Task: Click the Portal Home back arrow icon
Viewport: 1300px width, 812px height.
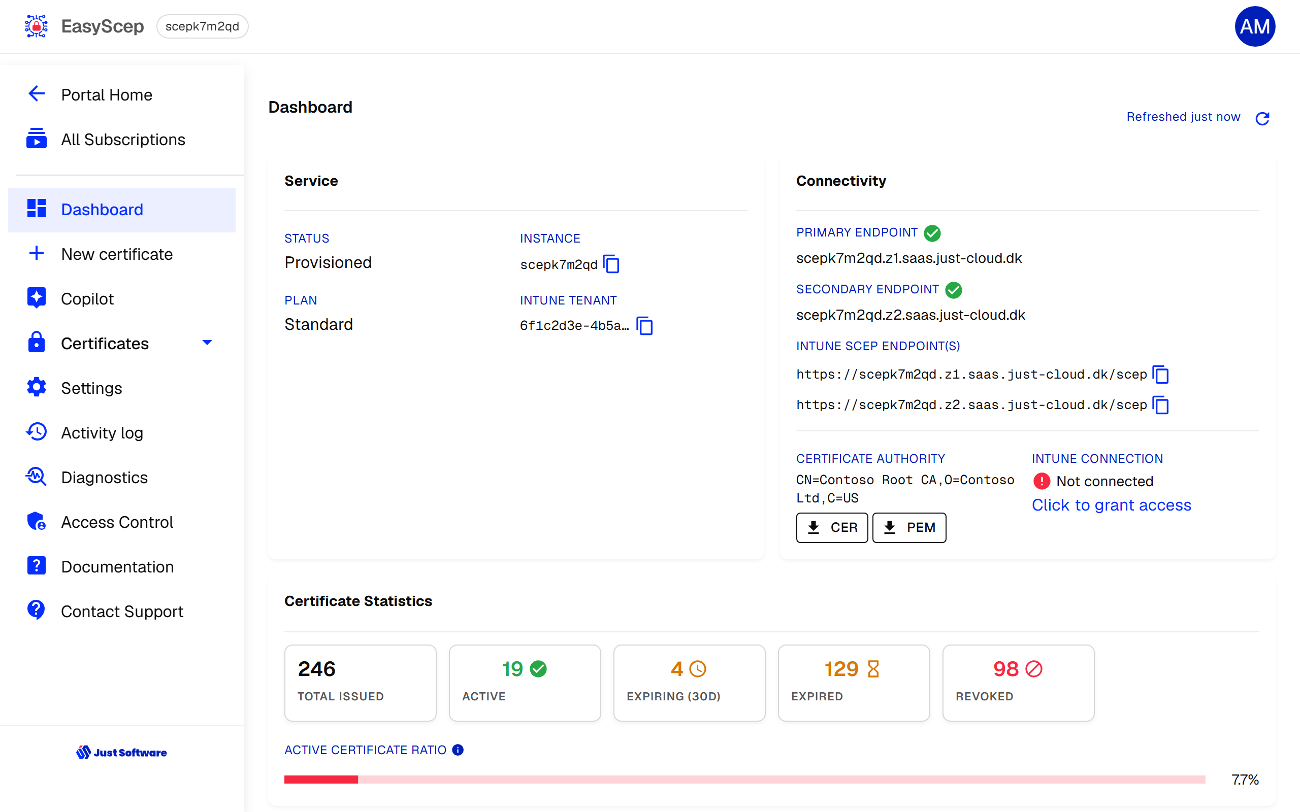Action: point(36,94)
